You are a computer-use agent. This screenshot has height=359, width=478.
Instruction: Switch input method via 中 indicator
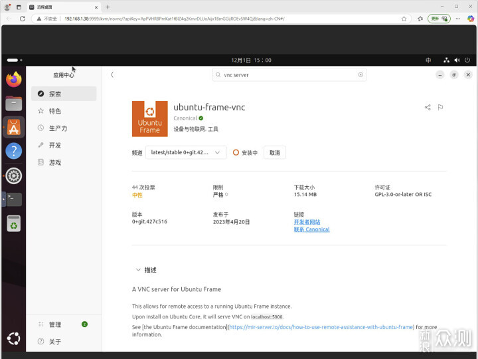[x=428, y=60]
